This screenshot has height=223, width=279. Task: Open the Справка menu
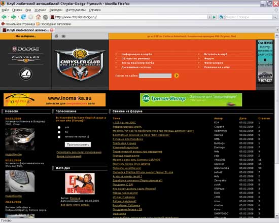click(x=95, y=10)
